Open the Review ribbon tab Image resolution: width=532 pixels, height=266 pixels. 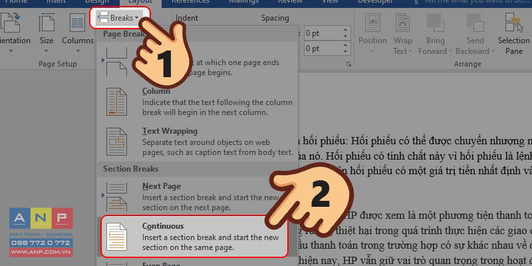coord(290,3)
